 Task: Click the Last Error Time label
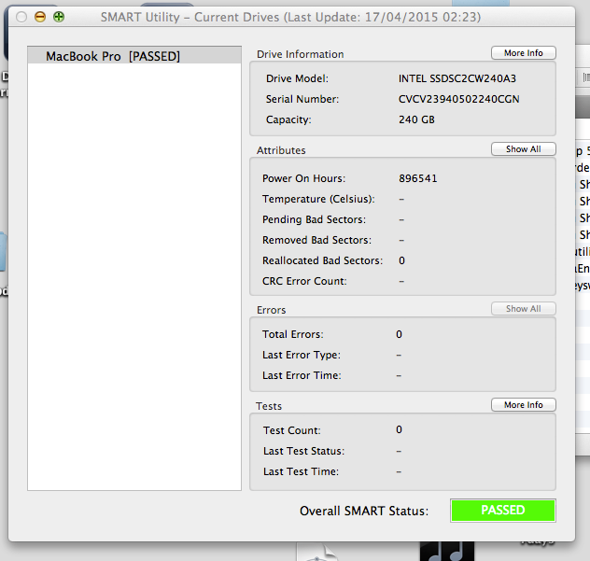[302, 375]
